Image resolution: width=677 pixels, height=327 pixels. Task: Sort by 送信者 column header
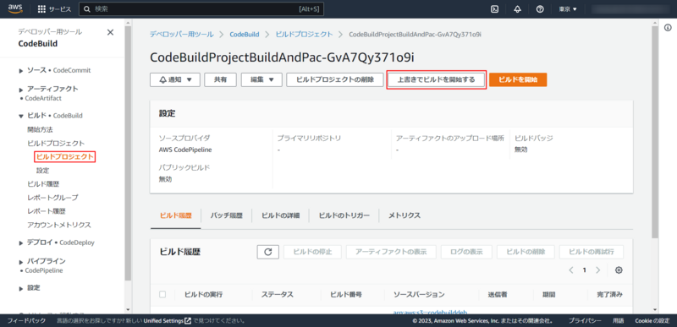pyautogui.click(x=498, y=295)
